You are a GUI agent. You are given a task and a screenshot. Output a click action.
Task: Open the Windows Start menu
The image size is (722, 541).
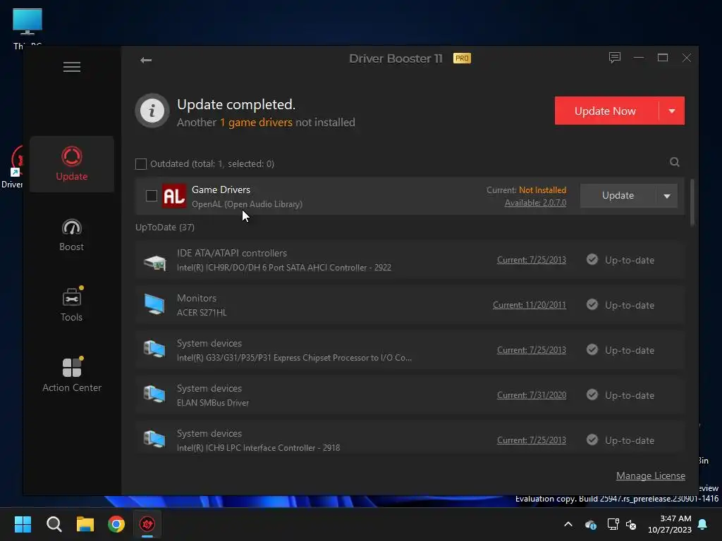tap(23, 524)
